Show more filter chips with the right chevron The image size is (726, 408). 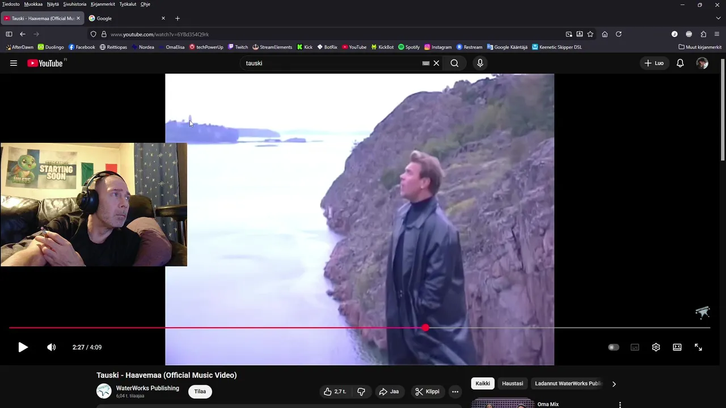pos(614,384)
